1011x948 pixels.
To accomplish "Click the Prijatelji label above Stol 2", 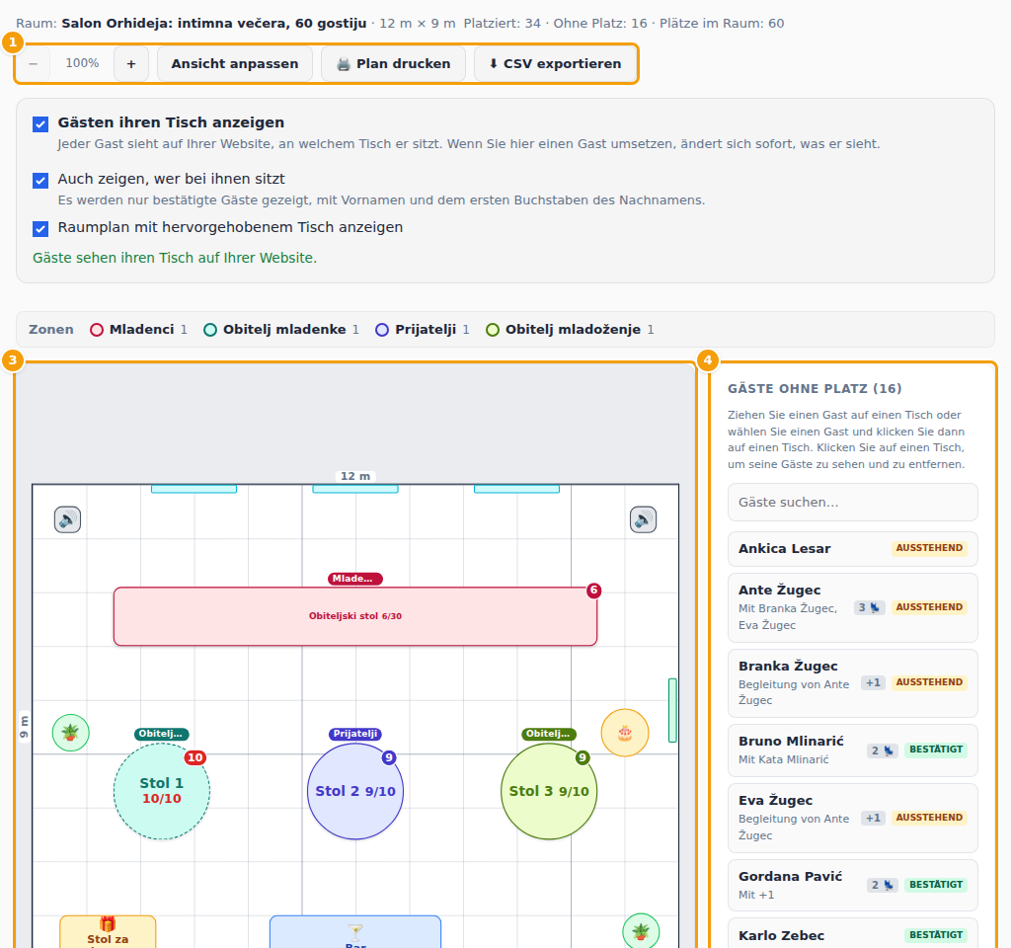I will 355,734.
